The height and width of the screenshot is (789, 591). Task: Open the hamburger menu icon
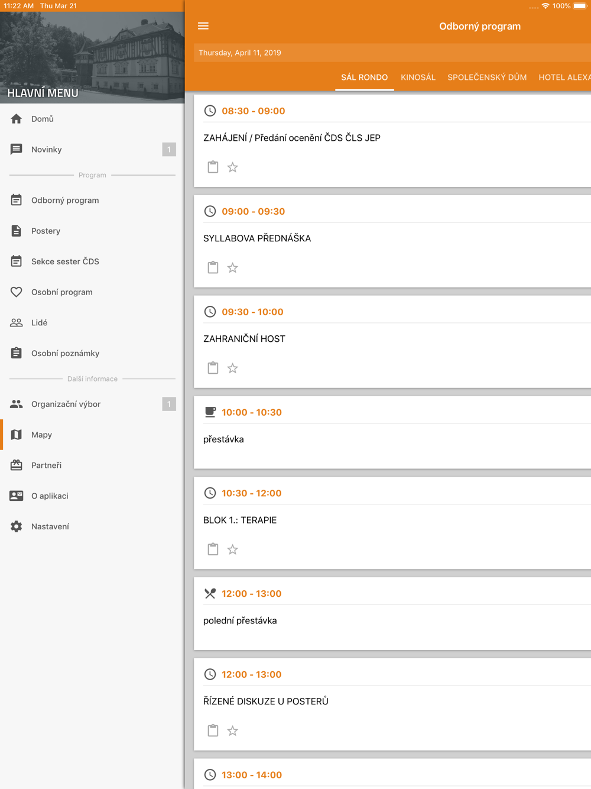(203, 26)
